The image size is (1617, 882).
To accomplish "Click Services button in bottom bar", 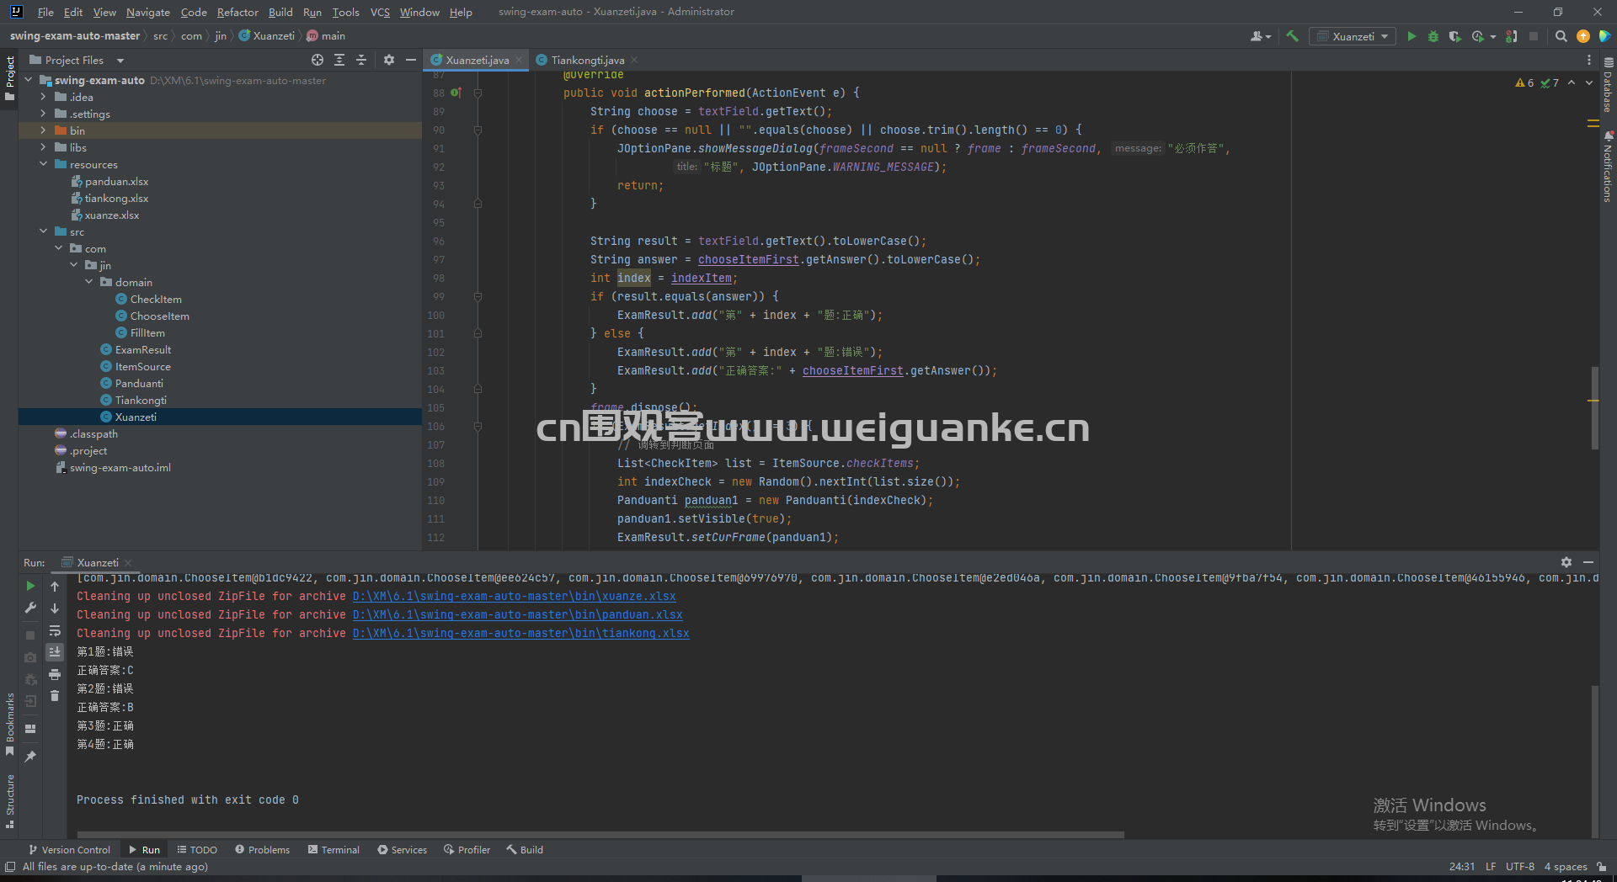I will pos(403,849).
